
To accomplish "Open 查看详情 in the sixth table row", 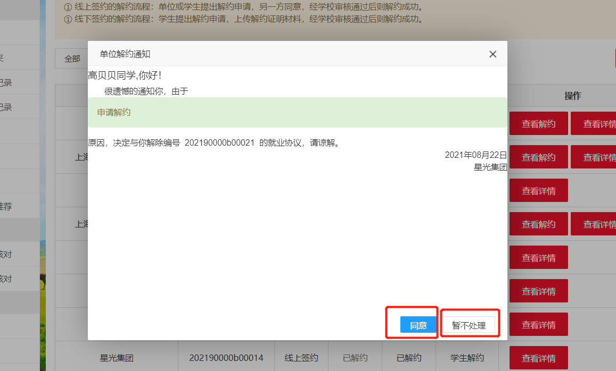I will coord(538,291).
